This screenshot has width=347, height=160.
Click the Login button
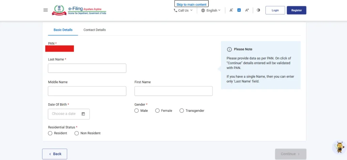[275, 10]
